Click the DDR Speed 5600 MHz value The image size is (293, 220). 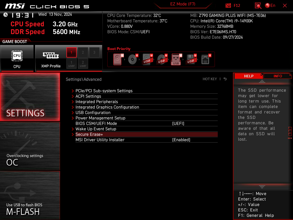(x=66, y=32)
